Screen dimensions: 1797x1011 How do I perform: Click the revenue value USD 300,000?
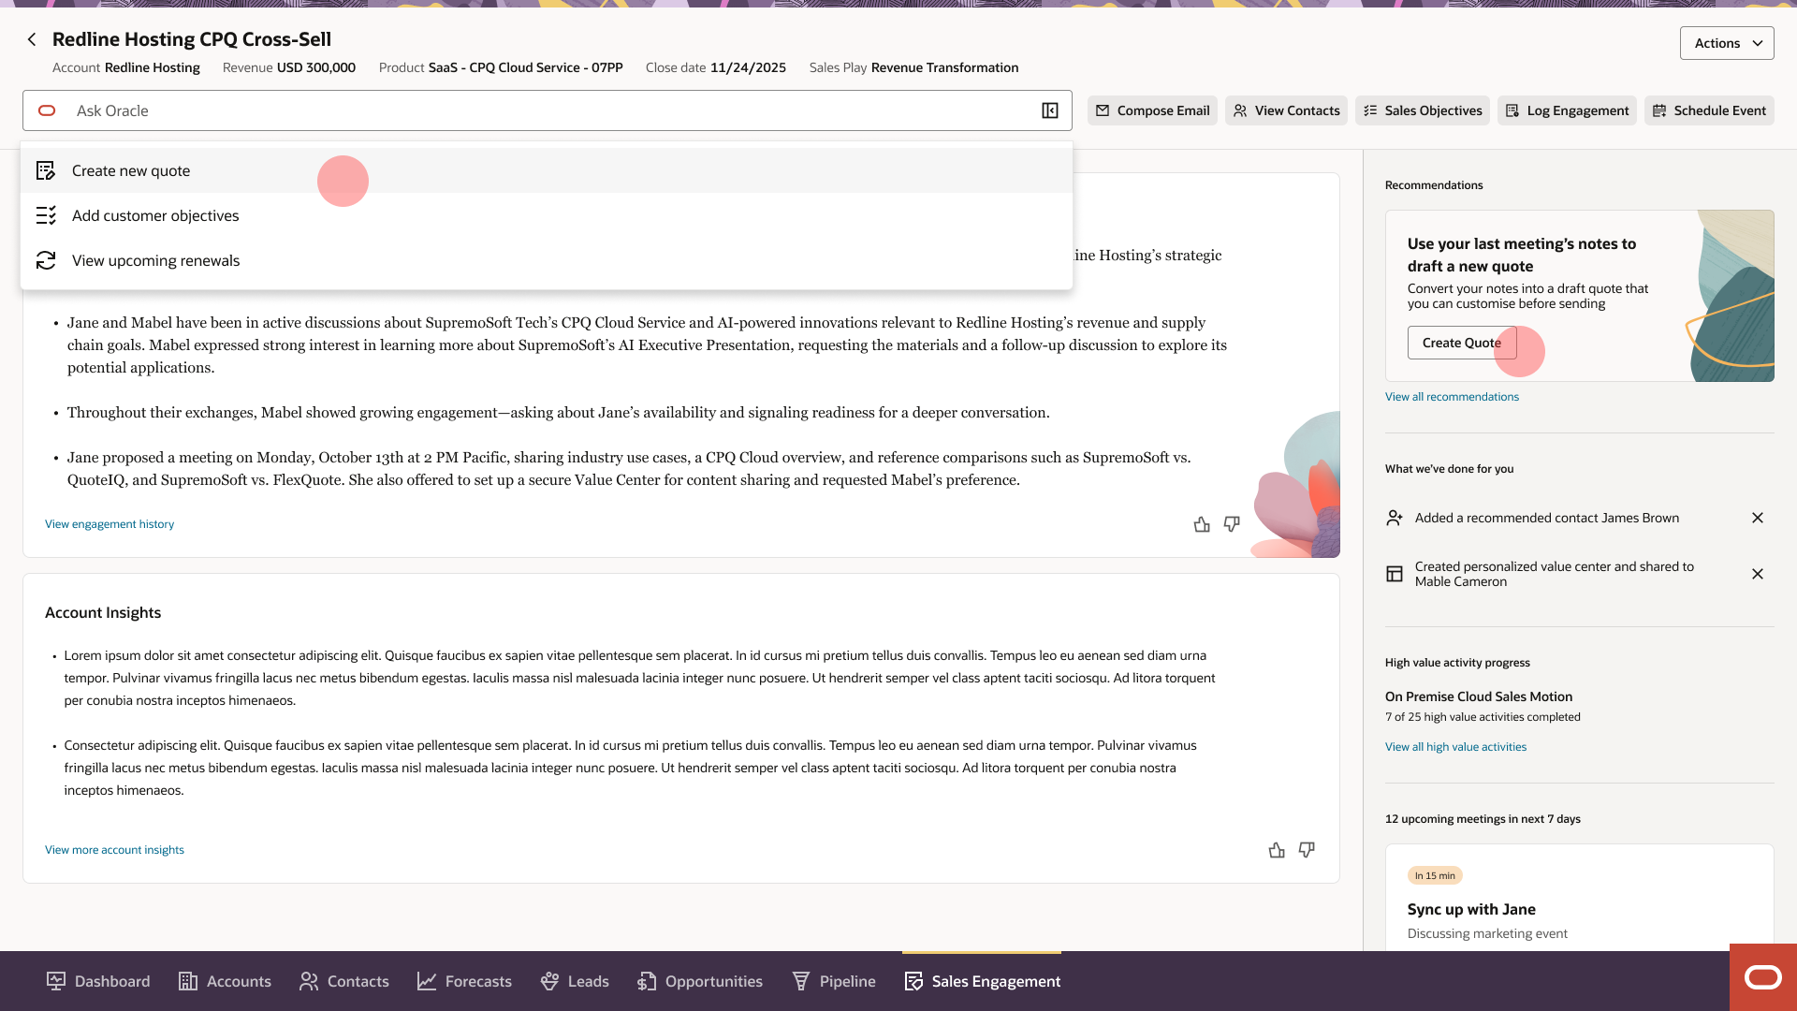click(316, 67)
